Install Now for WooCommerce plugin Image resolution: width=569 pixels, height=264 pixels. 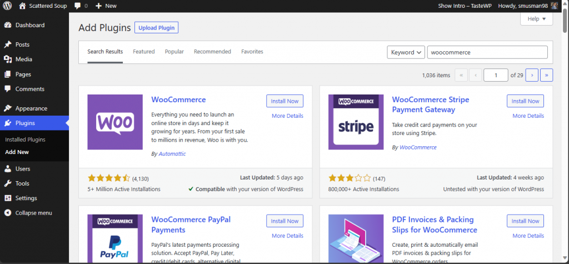click(x=285, y=101)
